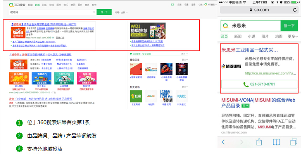
Task: Click the 原装进口 promo image
Action: pos(41,78)
